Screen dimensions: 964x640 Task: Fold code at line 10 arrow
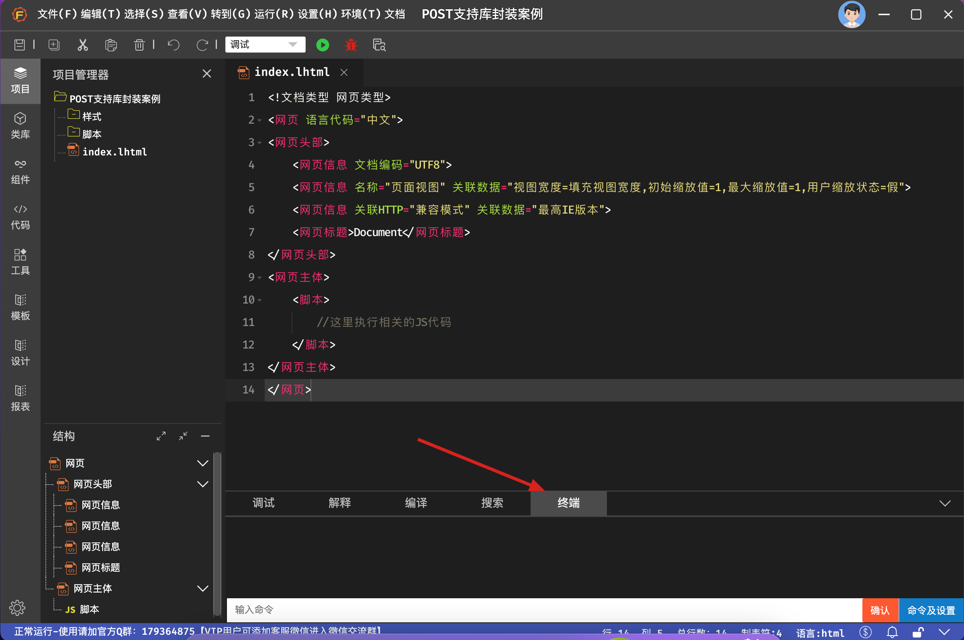tap(259, 300)
